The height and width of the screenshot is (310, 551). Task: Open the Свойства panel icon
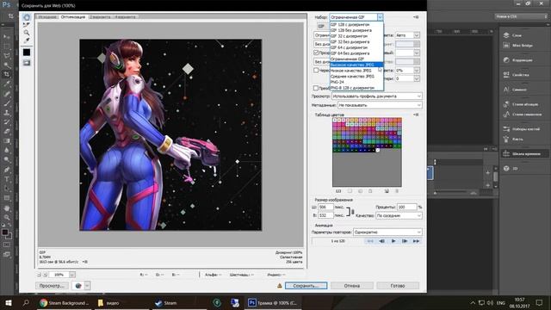(x=506, y=75)
